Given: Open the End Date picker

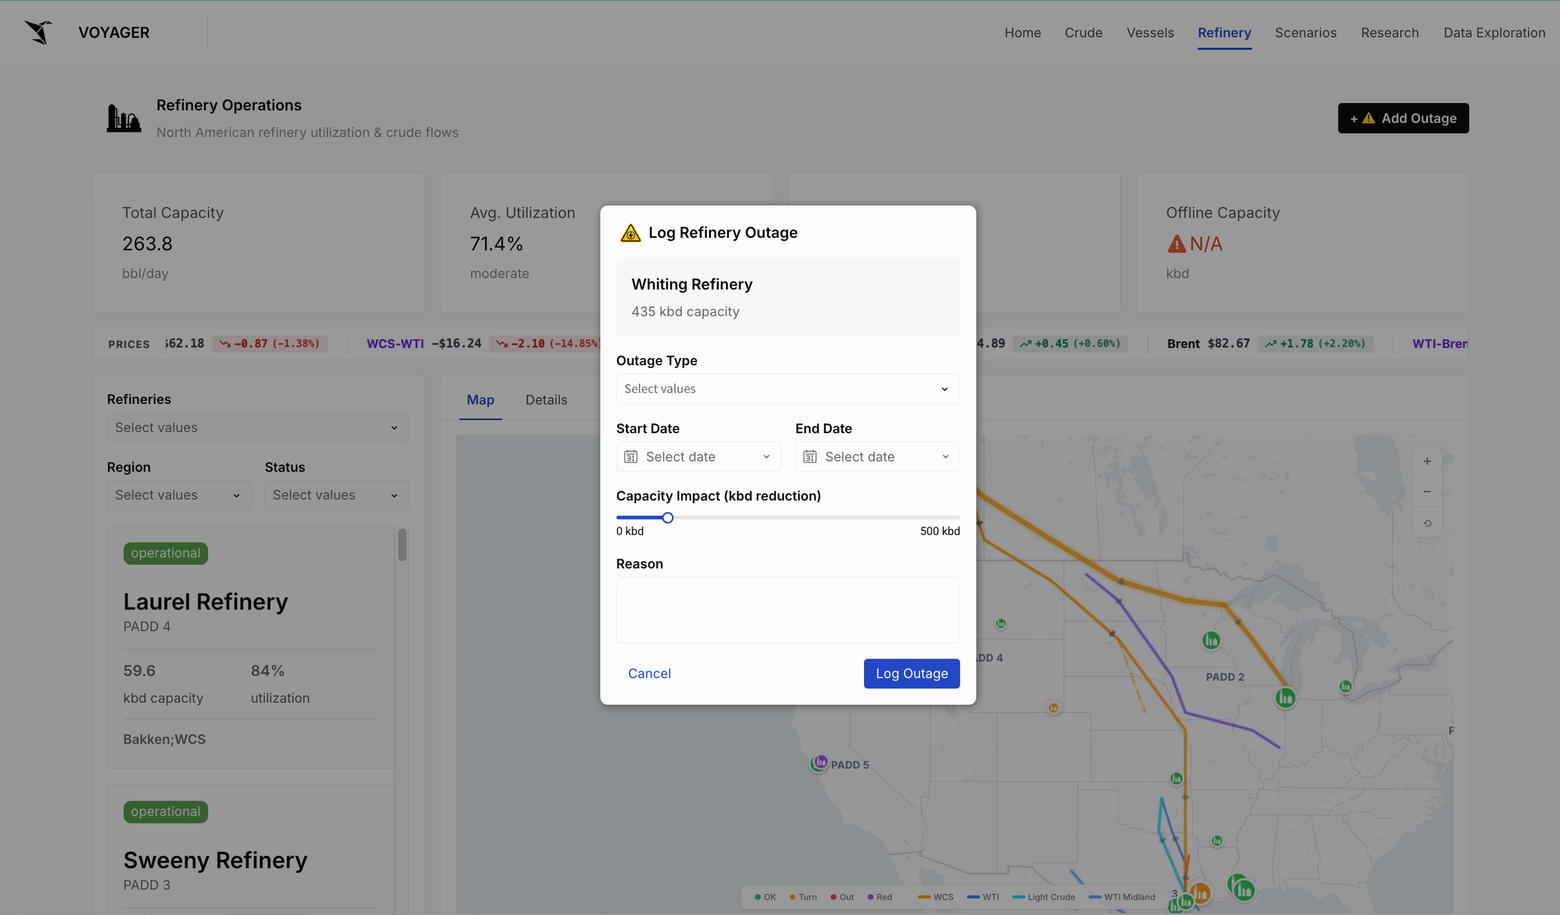Looking at the screenshot, I should point(877,457).
